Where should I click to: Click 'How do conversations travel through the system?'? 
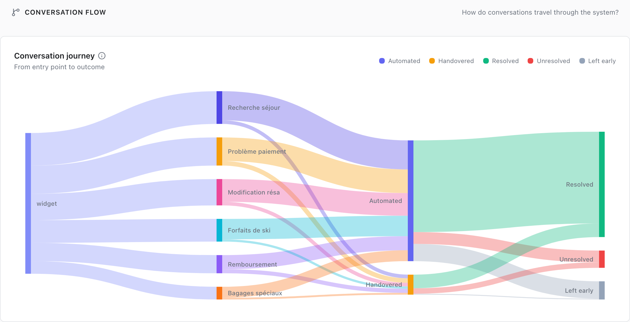click(x=540, y=12)
